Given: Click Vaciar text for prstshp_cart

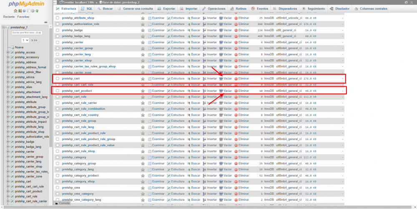Looking at the screenshot, I should click(x=228, y=79).
